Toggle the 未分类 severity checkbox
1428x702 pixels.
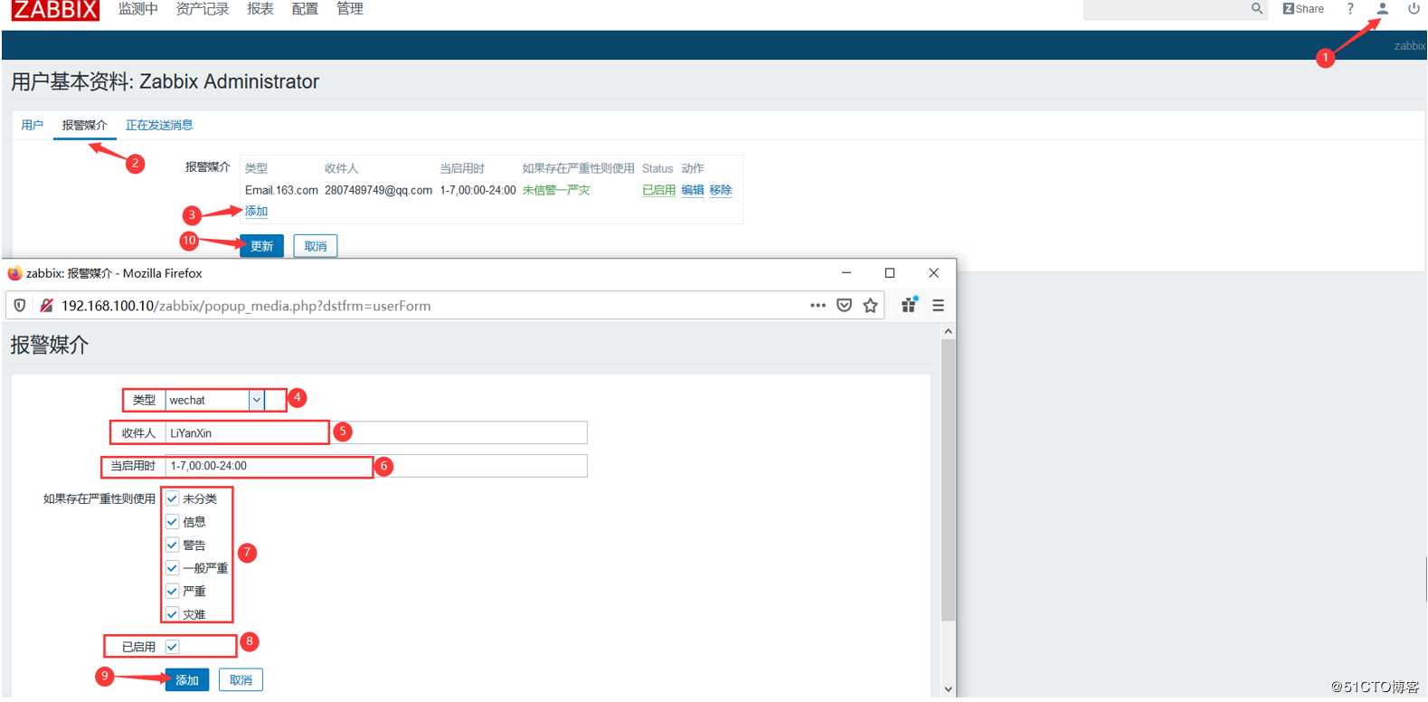click(172, 498)
